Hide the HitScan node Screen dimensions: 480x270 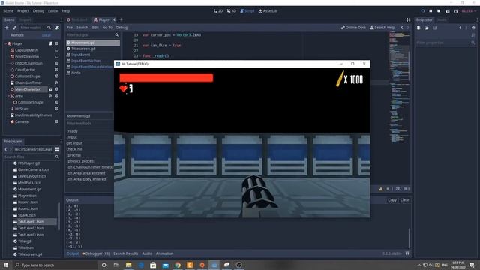click(57, 109)
